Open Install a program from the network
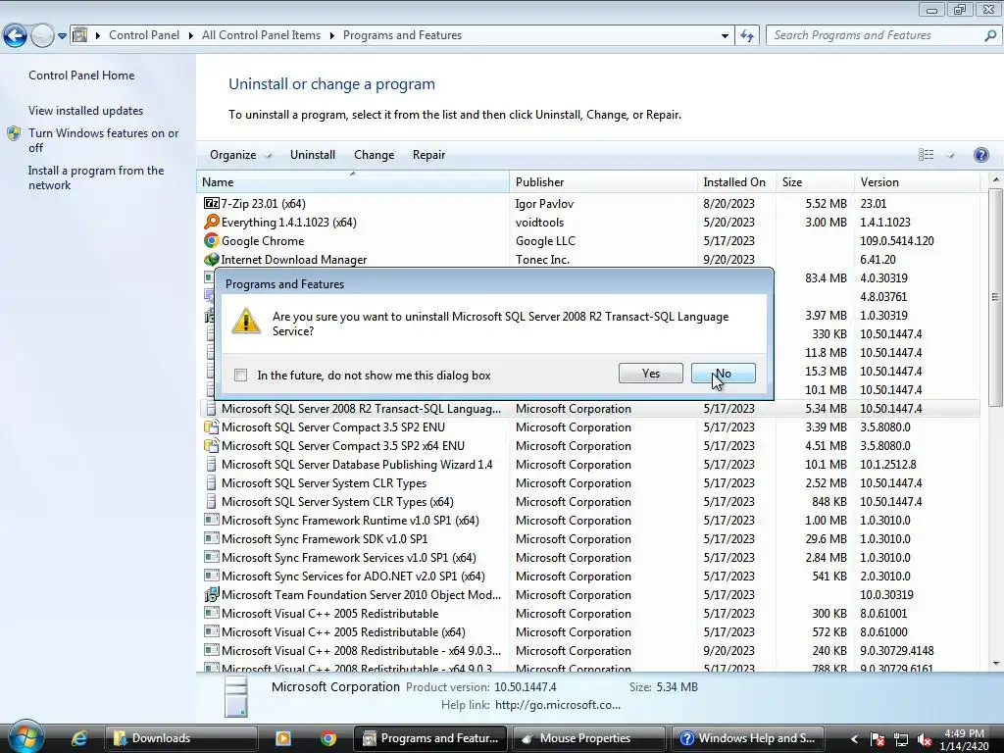Image resolution: width=1004 pixels, height=753 pixels. click(96, 177)
